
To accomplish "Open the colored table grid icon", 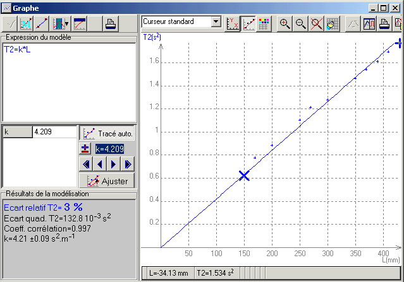I will [264, 24].
